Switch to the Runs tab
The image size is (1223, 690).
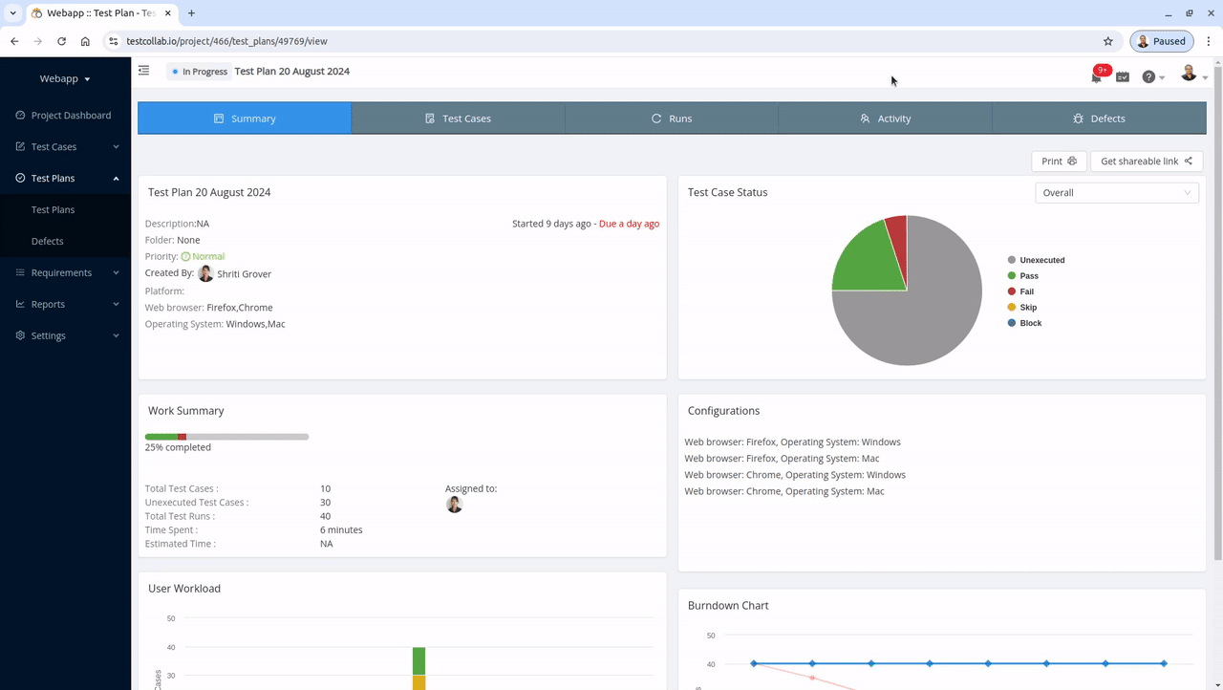tap(672, 119)
